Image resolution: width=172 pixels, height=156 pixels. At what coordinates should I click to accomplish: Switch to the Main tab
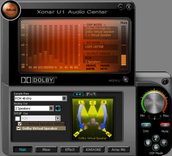23,150
